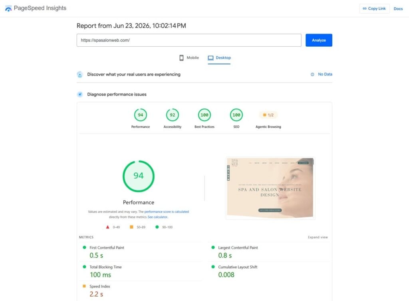Click the Largest Contentful Paint green dot

213,248
